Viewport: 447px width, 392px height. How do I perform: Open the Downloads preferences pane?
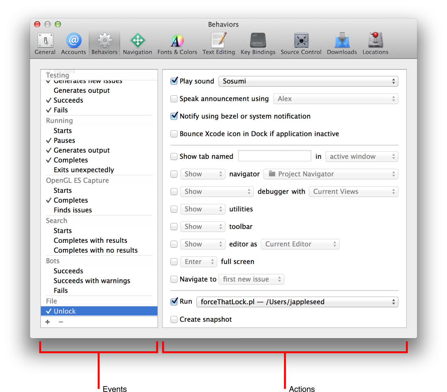pyautogui.click(x=342, y=44)
